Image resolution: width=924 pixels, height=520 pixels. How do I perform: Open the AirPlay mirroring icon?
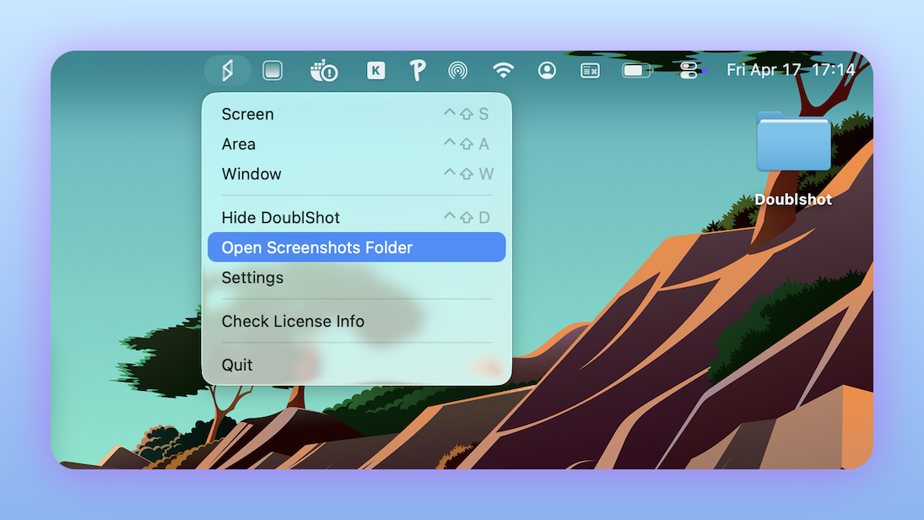458,70
